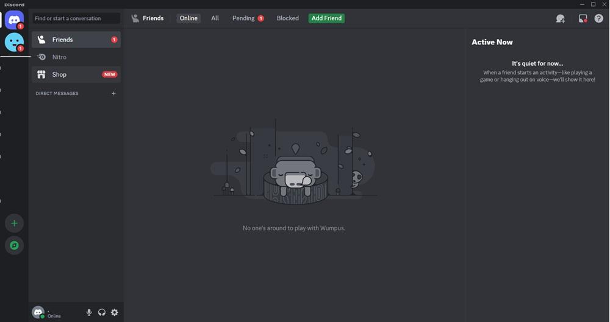
Task: Open the Shop entry marked NEW
Action: point(76,75)
